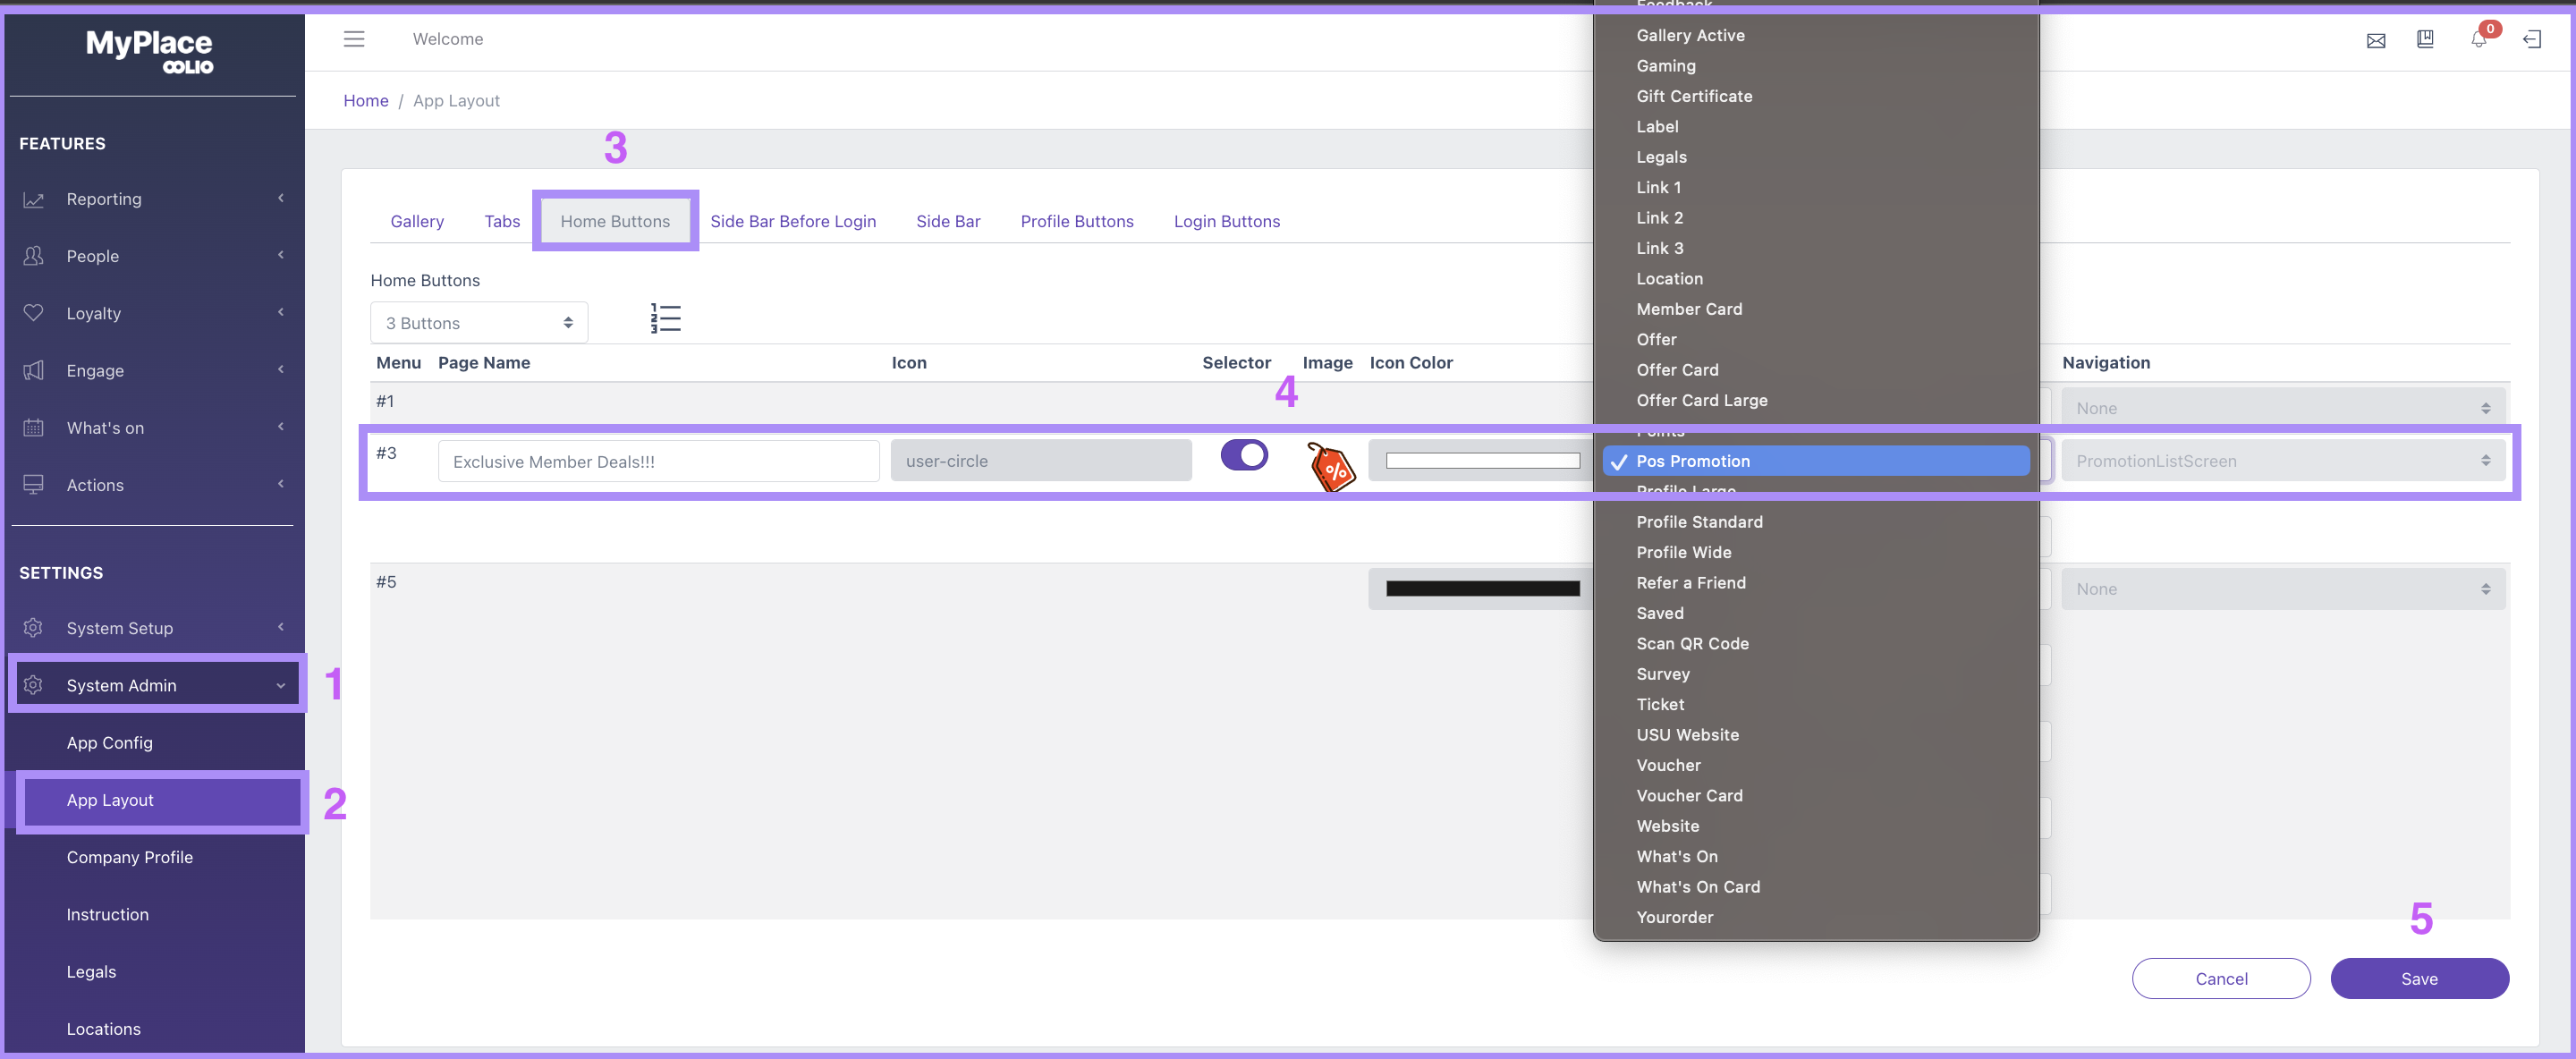Viewport: 2576px width, 1059px height.
Task: Click the Cancel button
Action: (2221, 979)
